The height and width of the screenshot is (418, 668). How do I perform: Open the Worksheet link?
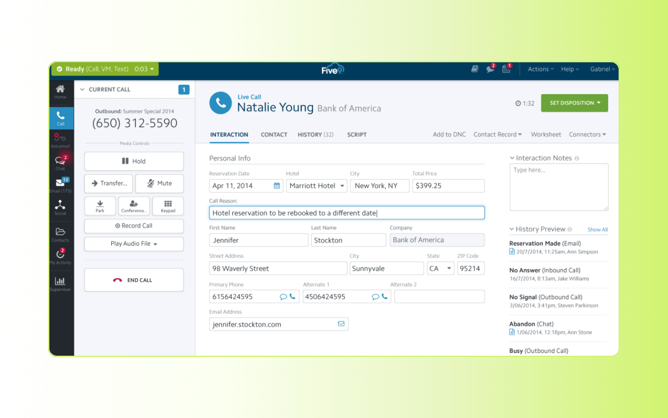546,135
